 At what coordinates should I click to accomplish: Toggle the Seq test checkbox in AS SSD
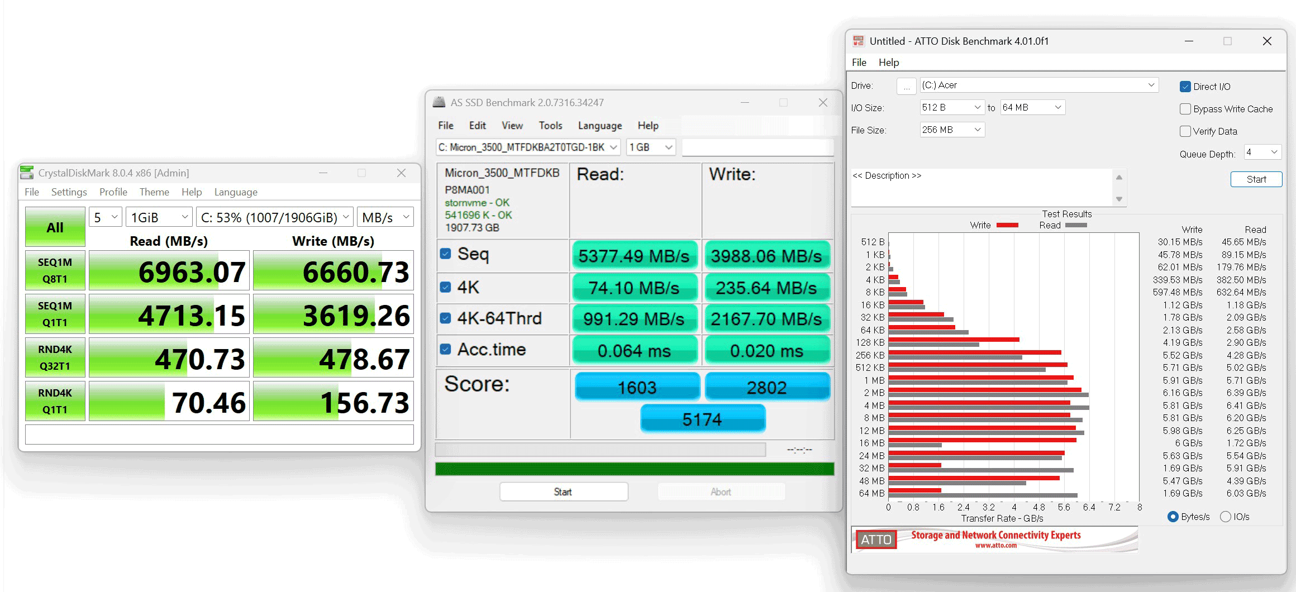445,254
